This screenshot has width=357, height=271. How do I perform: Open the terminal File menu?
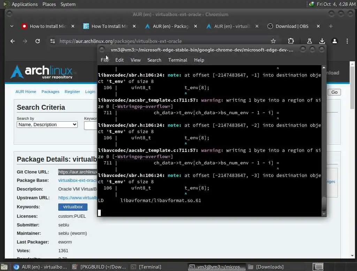click(105, 60)
